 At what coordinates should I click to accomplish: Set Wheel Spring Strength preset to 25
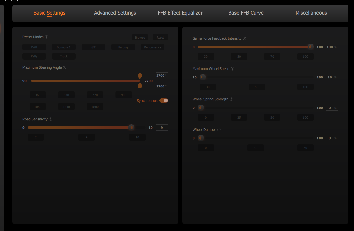coord(239,118)
